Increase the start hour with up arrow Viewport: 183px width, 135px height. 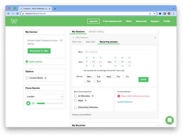click(x=87, y=57)
